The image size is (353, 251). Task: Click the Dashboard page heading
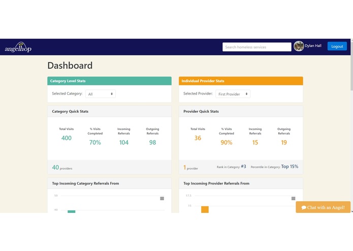coord(70,66)
